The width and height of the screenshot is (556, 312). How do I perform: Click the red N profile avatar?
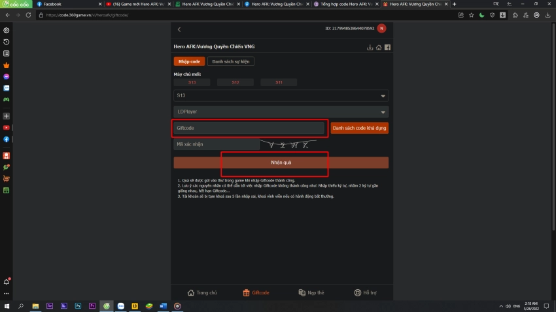click(x=381, y=28)
